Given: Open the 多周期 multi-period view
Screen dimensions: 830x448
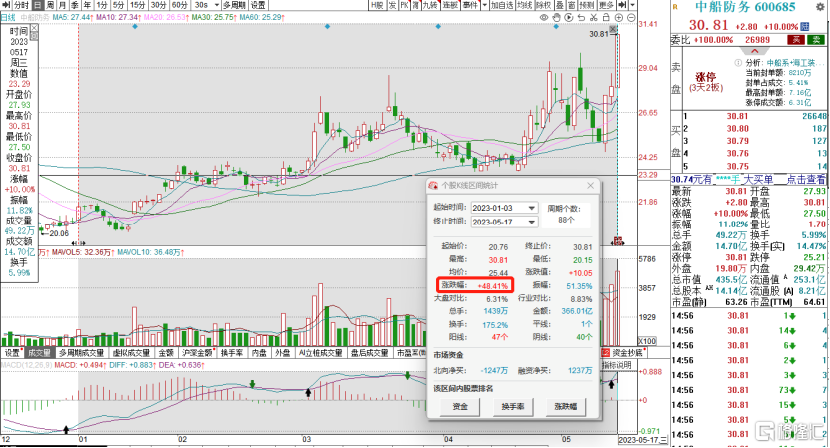Looking at the screenshot, I should click(234, 5).
